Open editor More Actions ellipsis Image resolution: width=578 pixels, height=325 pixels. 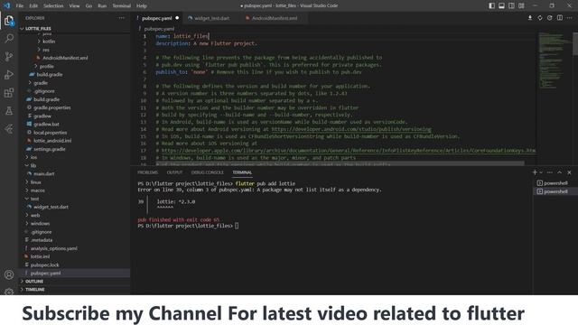pos(570,18)
